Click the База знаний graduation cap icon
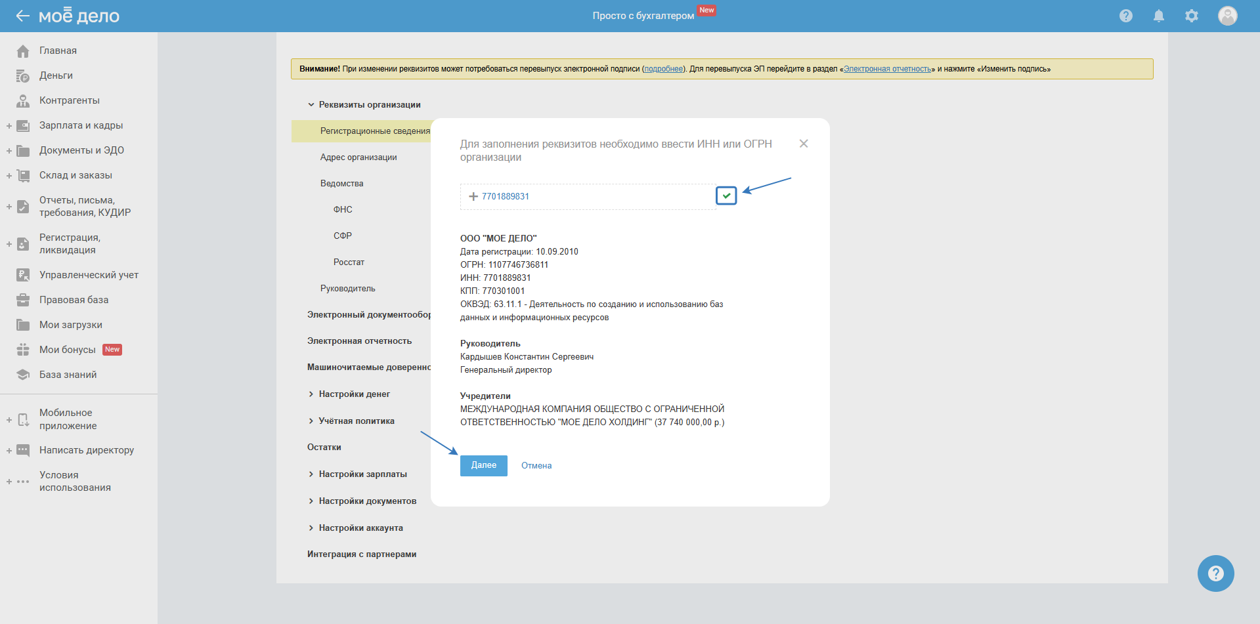This screenshot has width=1260, height=624. click(23, 375)
